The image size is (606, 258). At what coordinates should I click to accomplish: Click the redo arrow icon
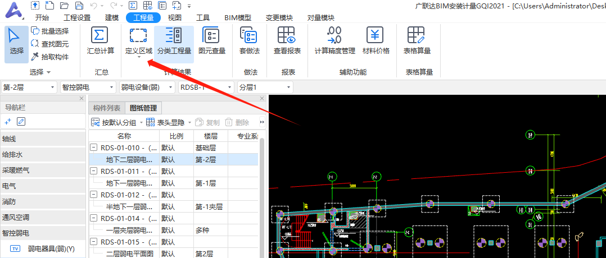(115, 6)
